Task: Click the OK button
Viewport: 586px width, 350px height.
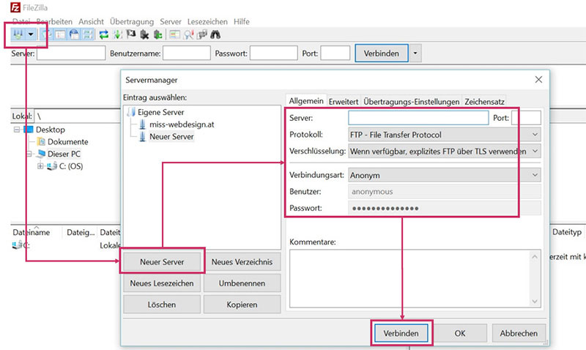Action: pos(460,333)
